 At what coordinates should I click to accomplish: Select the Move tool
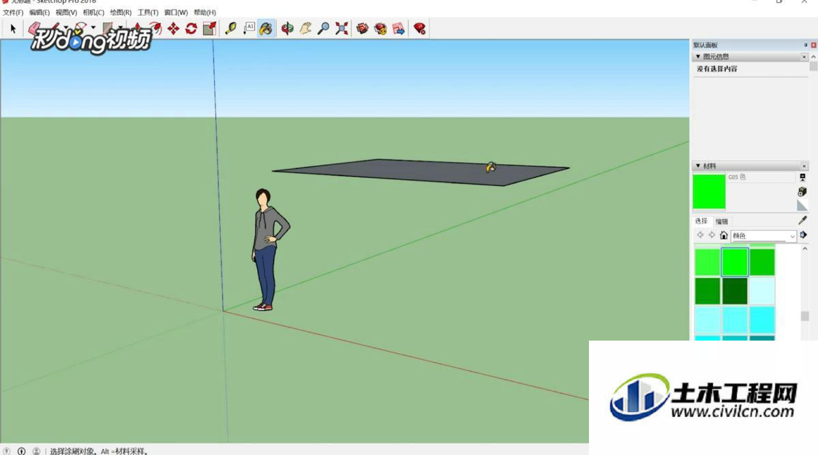[173, 29]
